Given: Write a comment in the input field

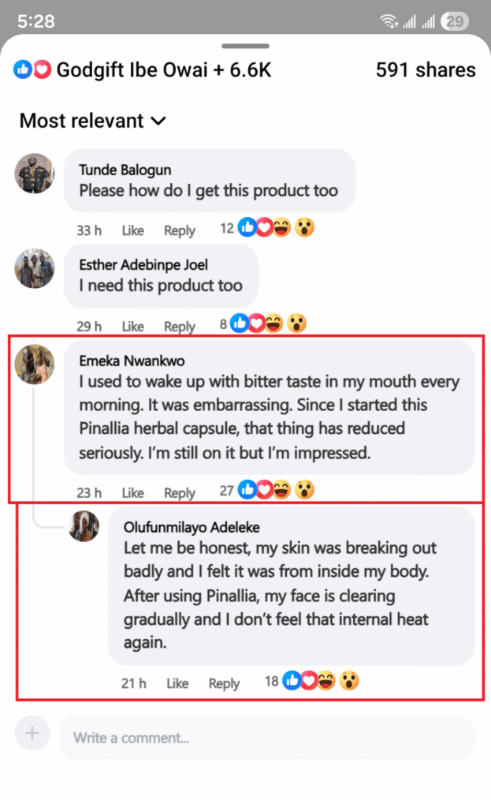Looking at the screenshot, I should click(x=266, y=738).
